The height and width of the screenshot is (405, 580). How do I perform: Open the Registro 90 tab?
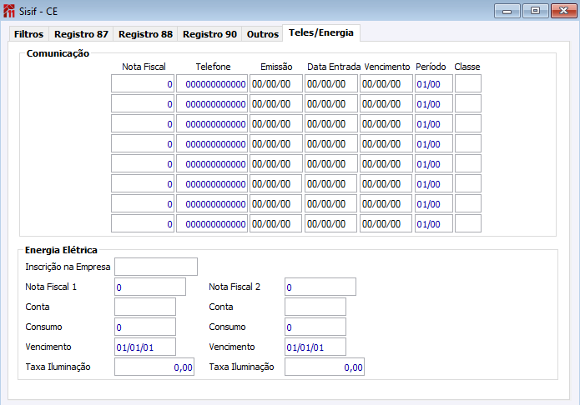pos(209,34)
